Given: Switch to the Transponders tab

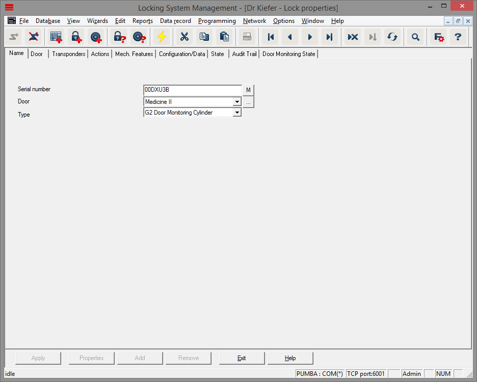Looking at the screenshot, I should [68, 53].
